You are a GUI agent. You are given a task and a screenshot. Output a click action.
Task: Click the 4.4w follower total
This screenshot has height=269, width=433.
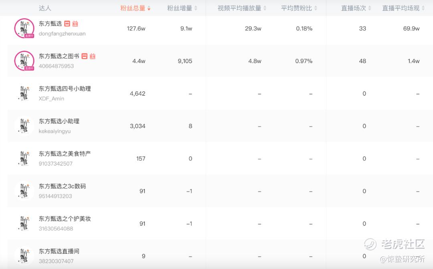click(x=139, y=61)
